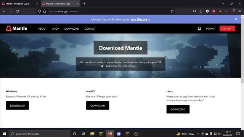Follow the Join Discord link

coord(140,19)
